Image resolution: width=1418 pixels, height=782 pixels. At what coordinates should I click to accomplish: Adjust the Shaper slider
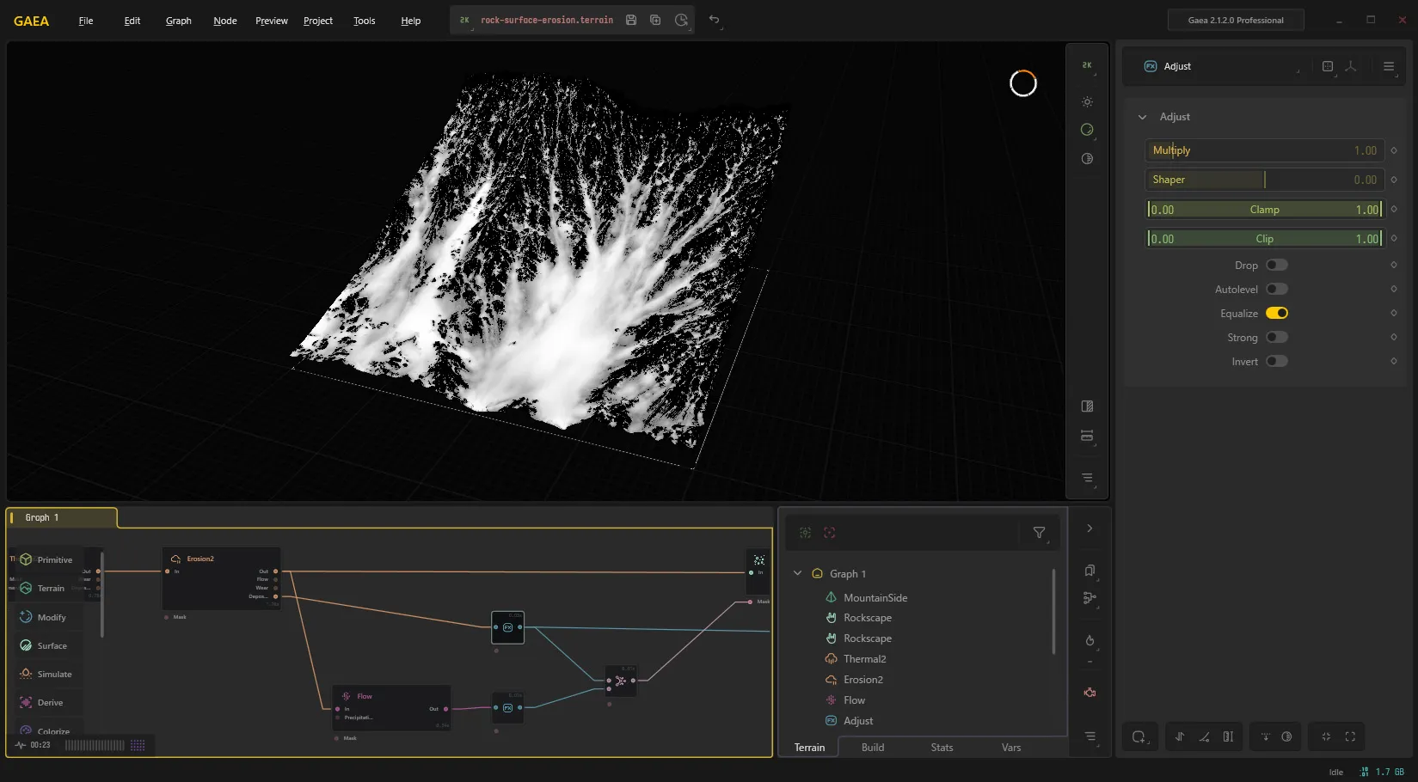pyautogui.click(x=1264, y=180)
